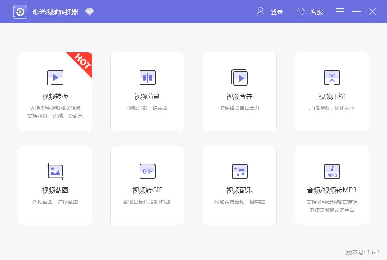Select the GIF conversion icon
Image resolution: width=387 pixels, height=260 pixels.
(147, 171)
